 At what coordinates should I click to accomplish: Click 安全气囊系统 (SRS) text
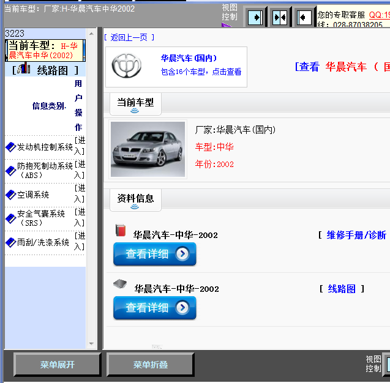41,218
